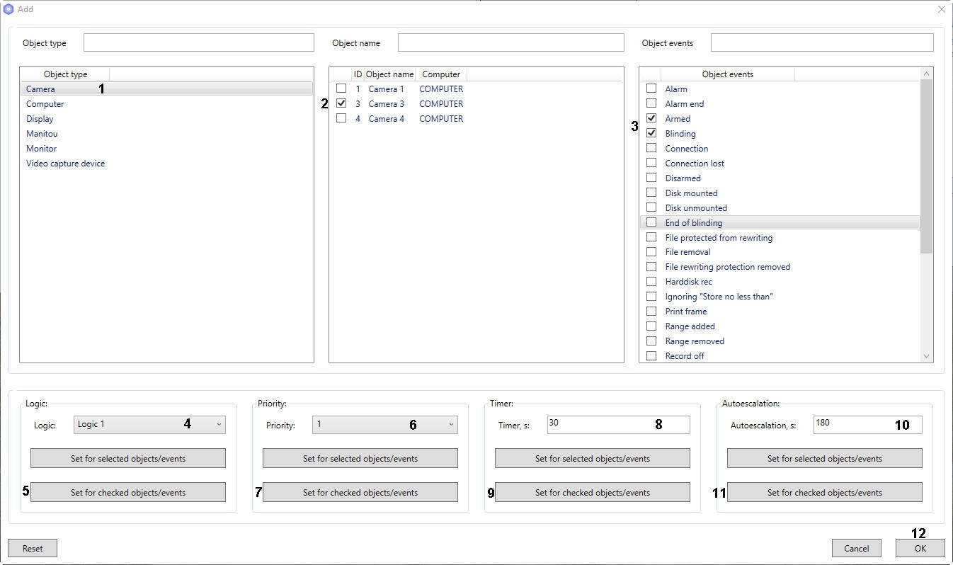Check the Camera 4 checkbox
This screenshot has height=565, width=953.
click(x=341, y=118)
